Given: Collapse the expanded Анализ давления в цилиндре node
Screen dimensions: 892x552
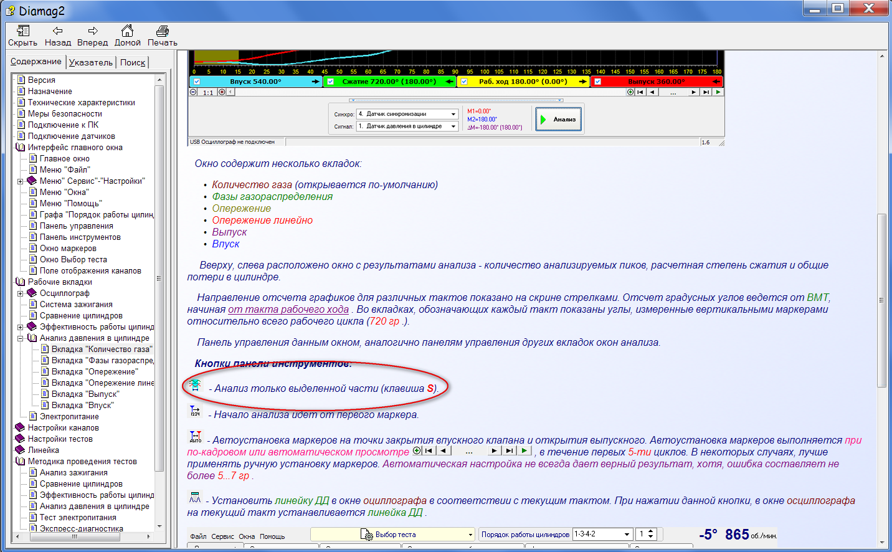Looking at the screenshot, I should pos(20,338).
